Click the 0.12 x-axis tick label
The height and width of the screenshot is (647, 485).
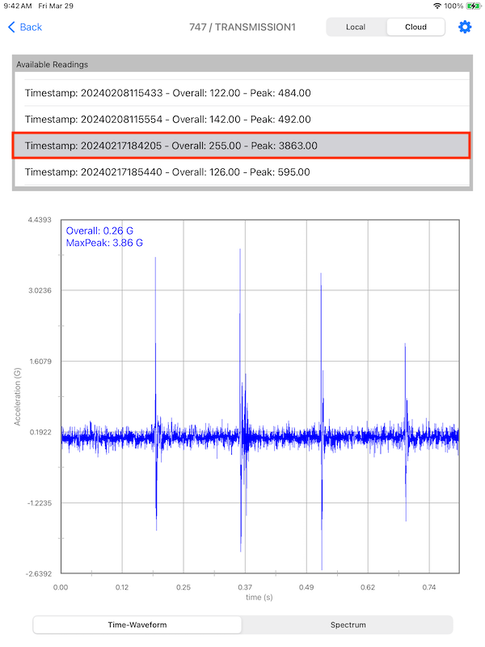point(122,587)
